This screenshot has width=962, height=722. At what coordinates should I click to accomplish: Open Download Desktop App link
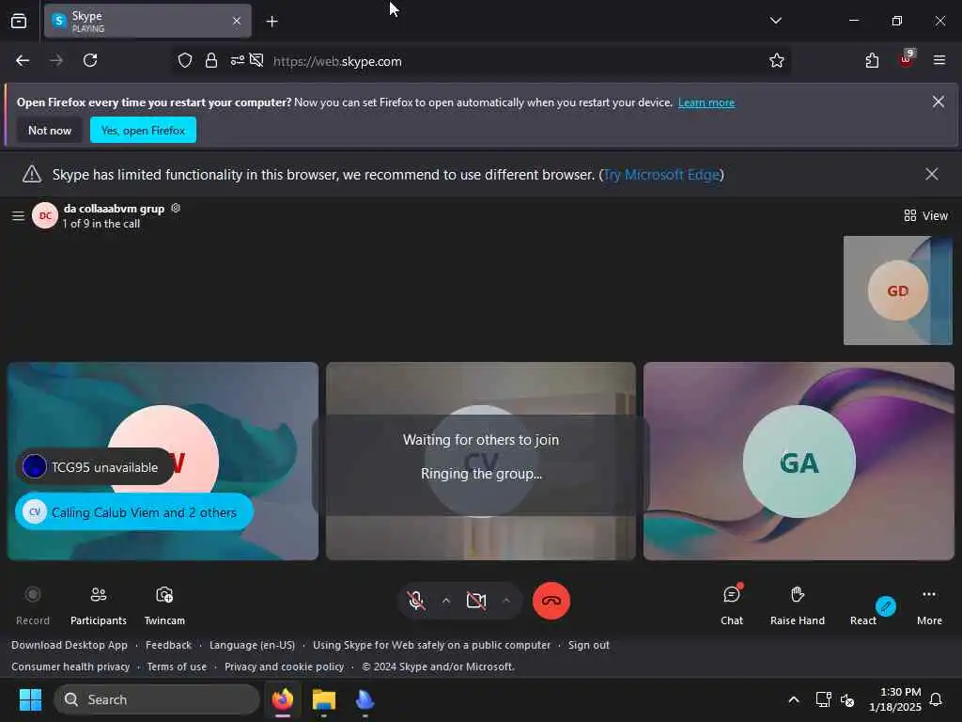[70, 645]
